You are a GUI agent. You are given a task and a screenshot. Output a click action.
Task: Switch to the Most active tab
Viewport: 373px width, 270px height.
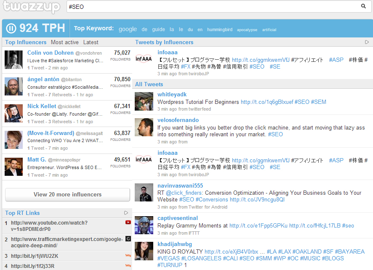click(x=65, y=42)
